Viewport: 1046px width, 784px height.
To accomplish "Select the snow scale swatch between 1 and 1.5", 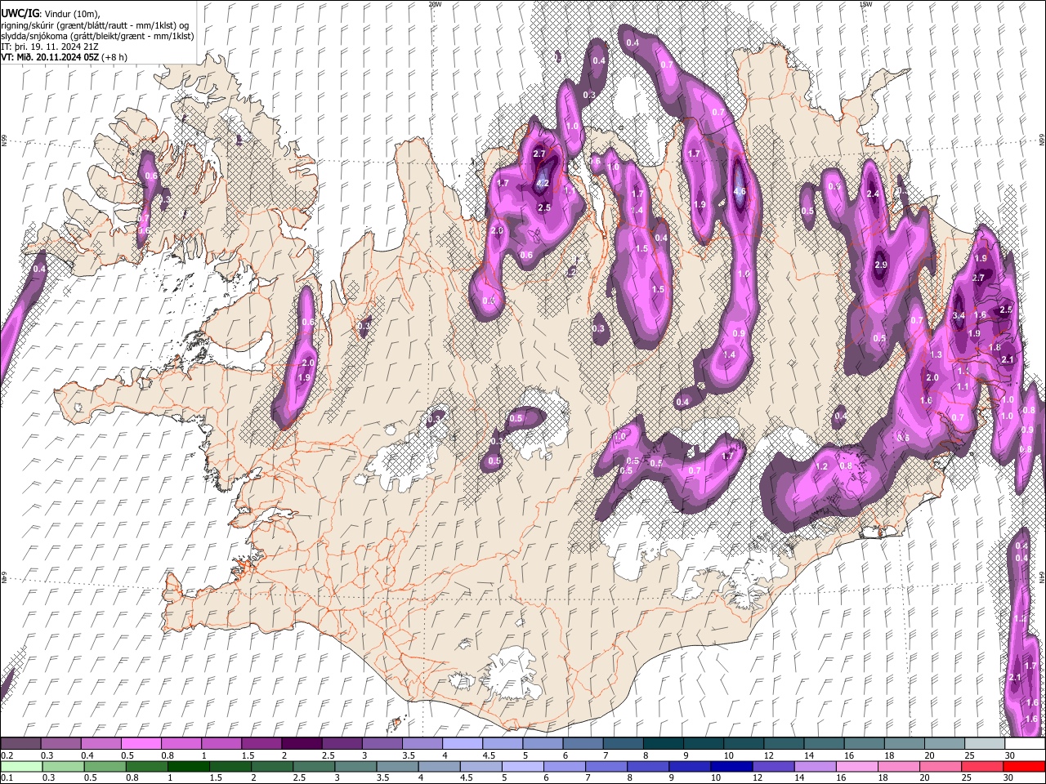I will point(221,744).
